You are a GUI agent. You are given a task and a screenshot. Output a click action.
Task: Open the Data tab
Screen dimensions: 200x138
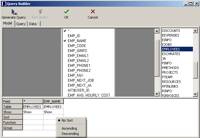[33, 24]
